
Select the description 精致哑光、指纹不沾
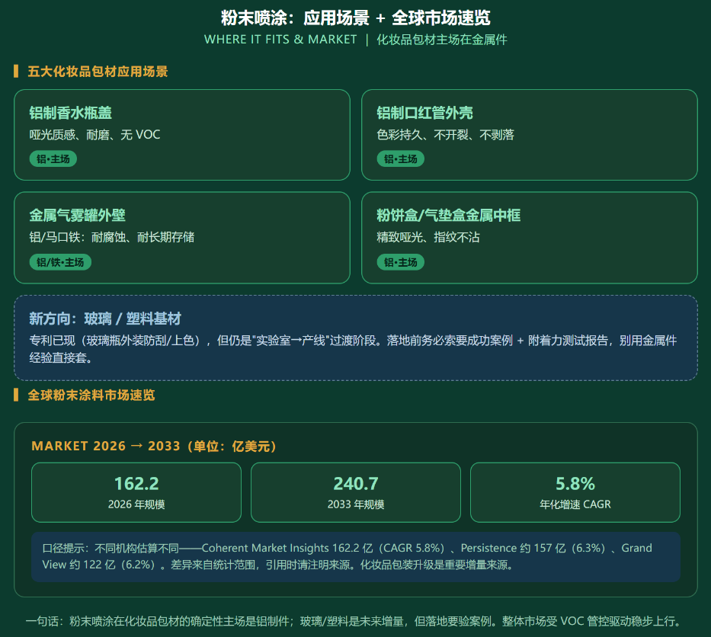click(x=428, y=237)
